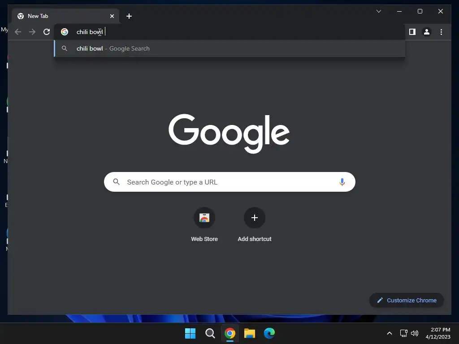This screenshot has height=344, width=459.
Task: Go forward using the right arrow
Action: (x=32, y=32)
